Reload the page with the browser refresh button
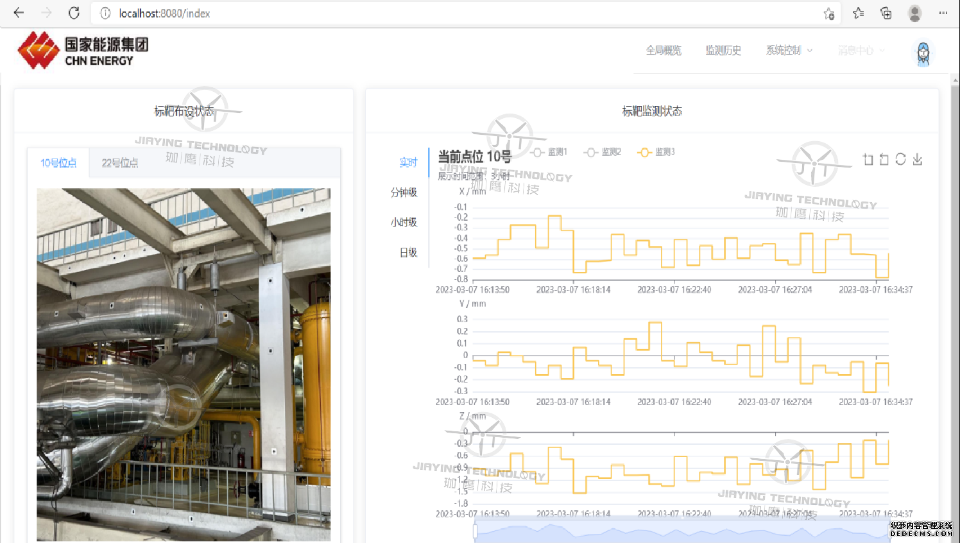960x543 pixels. (74, 13)
